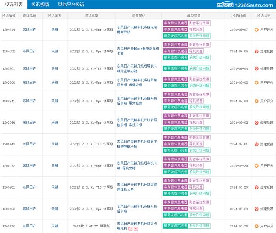Click the 问题简述 column header
Image resolution: width=276 pixels, height=233 pixels.
(x=138, y=16)
